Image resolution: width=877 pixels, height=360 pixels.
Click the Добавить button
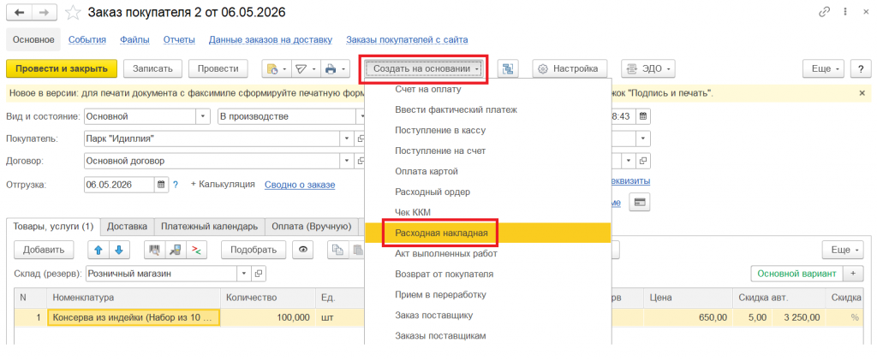point(44,250)
